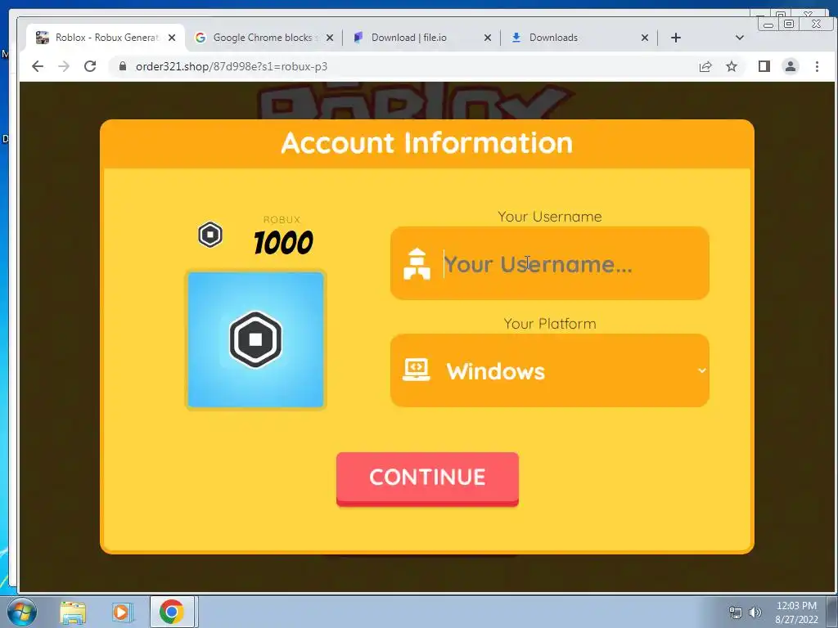The height and width of the screenshot is (628, 838).
Task: Switch to Download | file.io tab
Action: click(421, 38)
